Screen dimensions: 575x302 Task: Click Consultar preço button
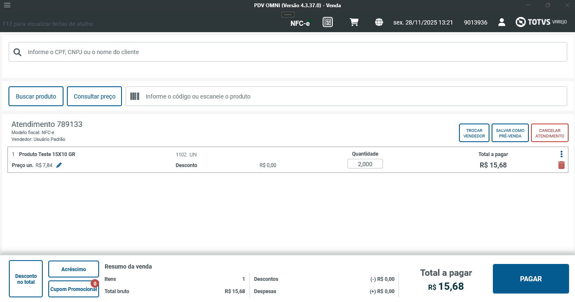click(94, 96)
